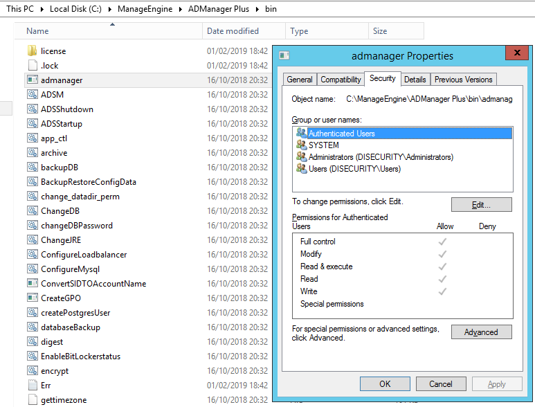Expand breadcrumb arrow after This PC

[42, 9]
